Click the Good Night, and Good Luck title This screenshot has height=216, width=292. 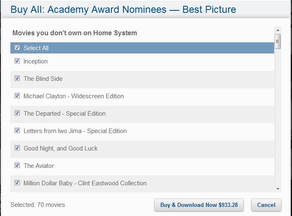coord(60,148)
